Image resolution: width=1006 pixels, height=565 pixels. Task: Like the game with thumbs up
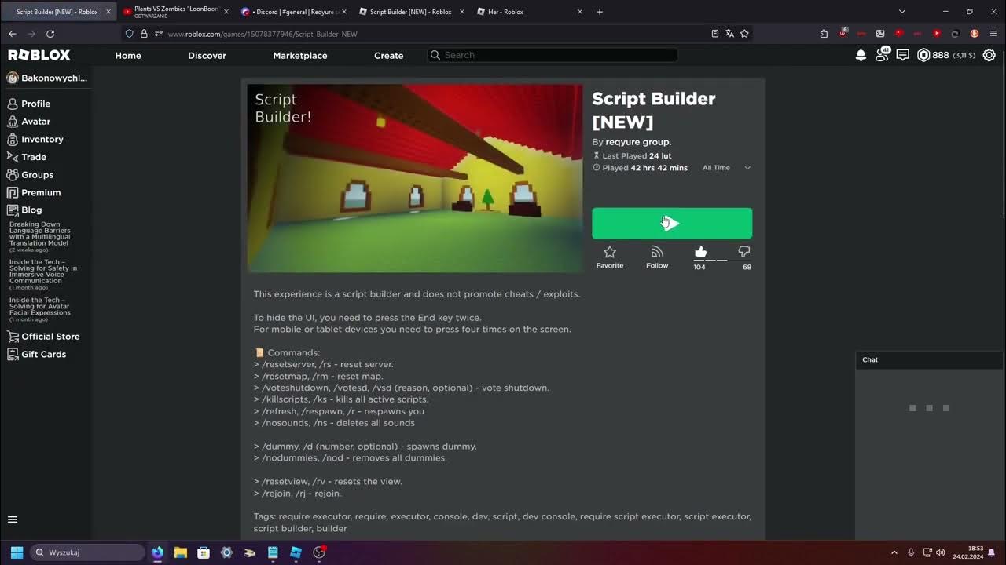click(700, 252)
